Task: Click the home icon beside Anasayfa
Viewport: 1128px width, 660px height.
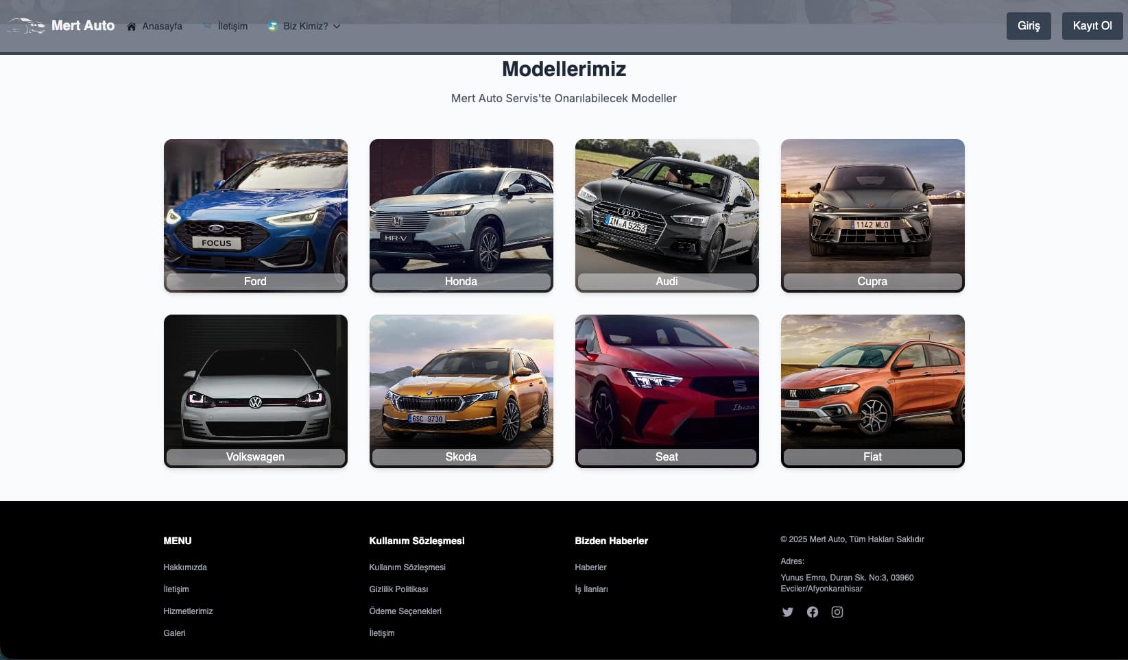Action: (x=132, y=26)
